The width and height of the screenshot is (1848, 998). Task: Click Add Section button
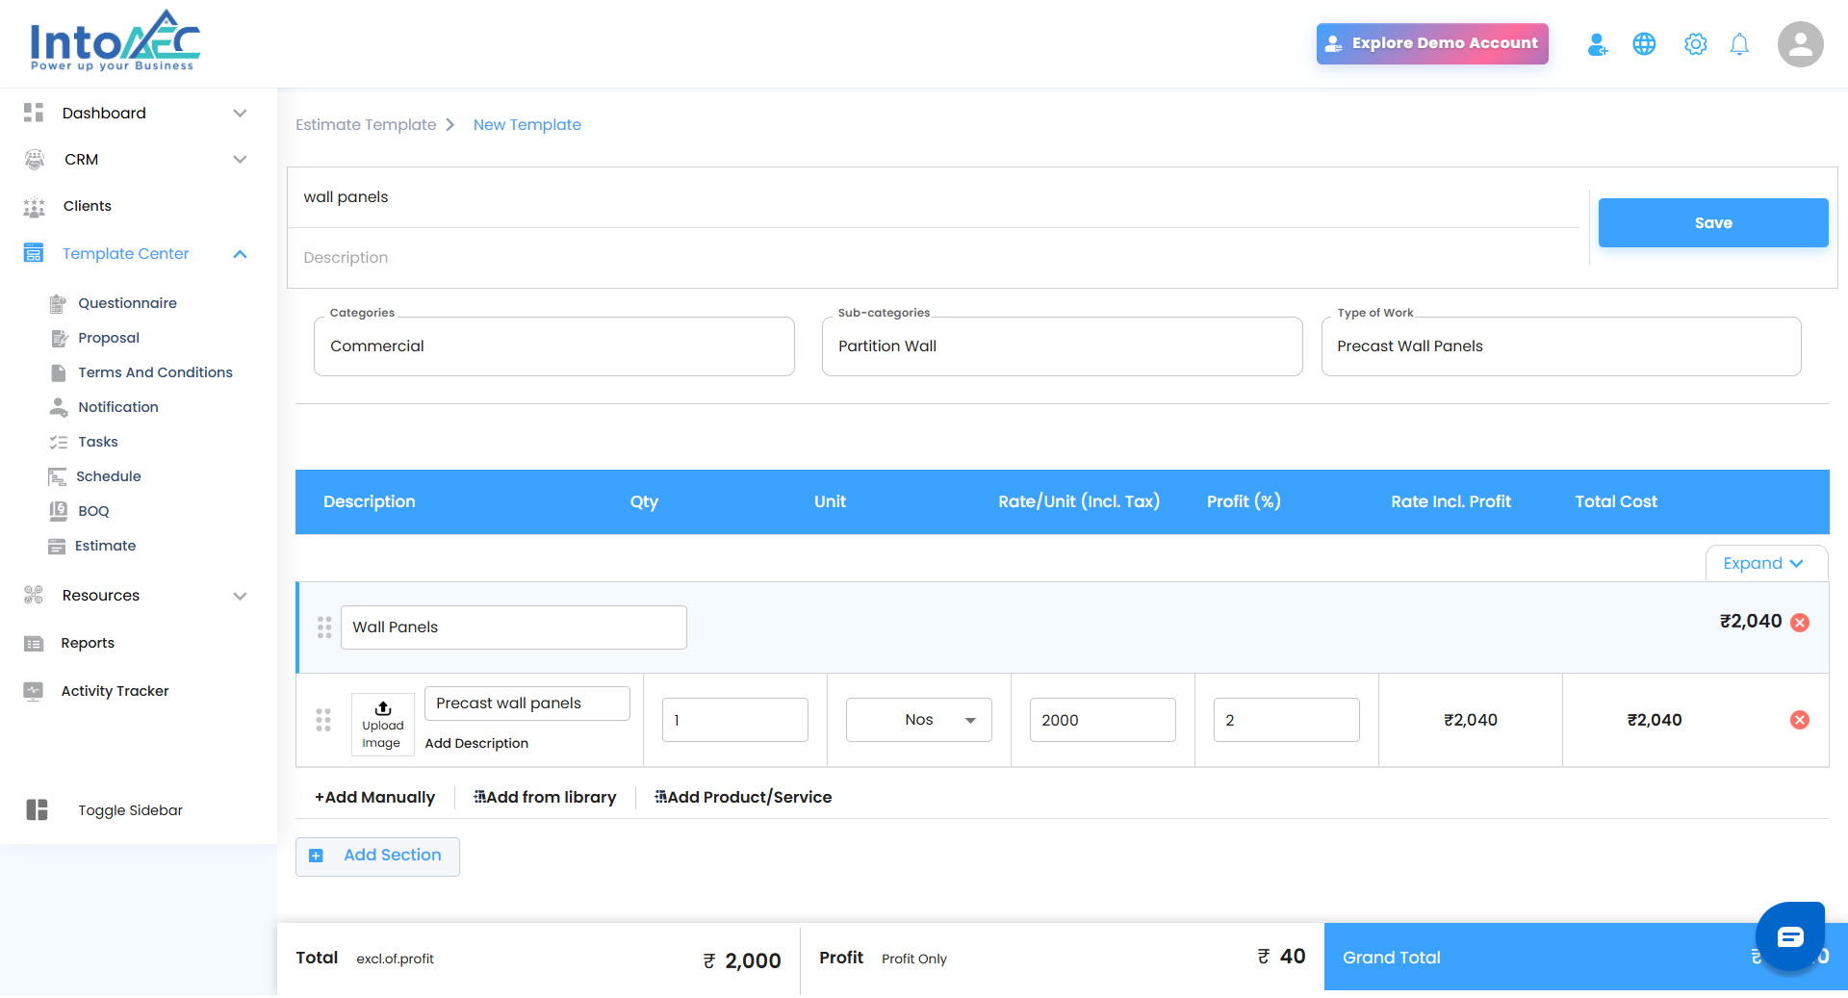(377, 857)
